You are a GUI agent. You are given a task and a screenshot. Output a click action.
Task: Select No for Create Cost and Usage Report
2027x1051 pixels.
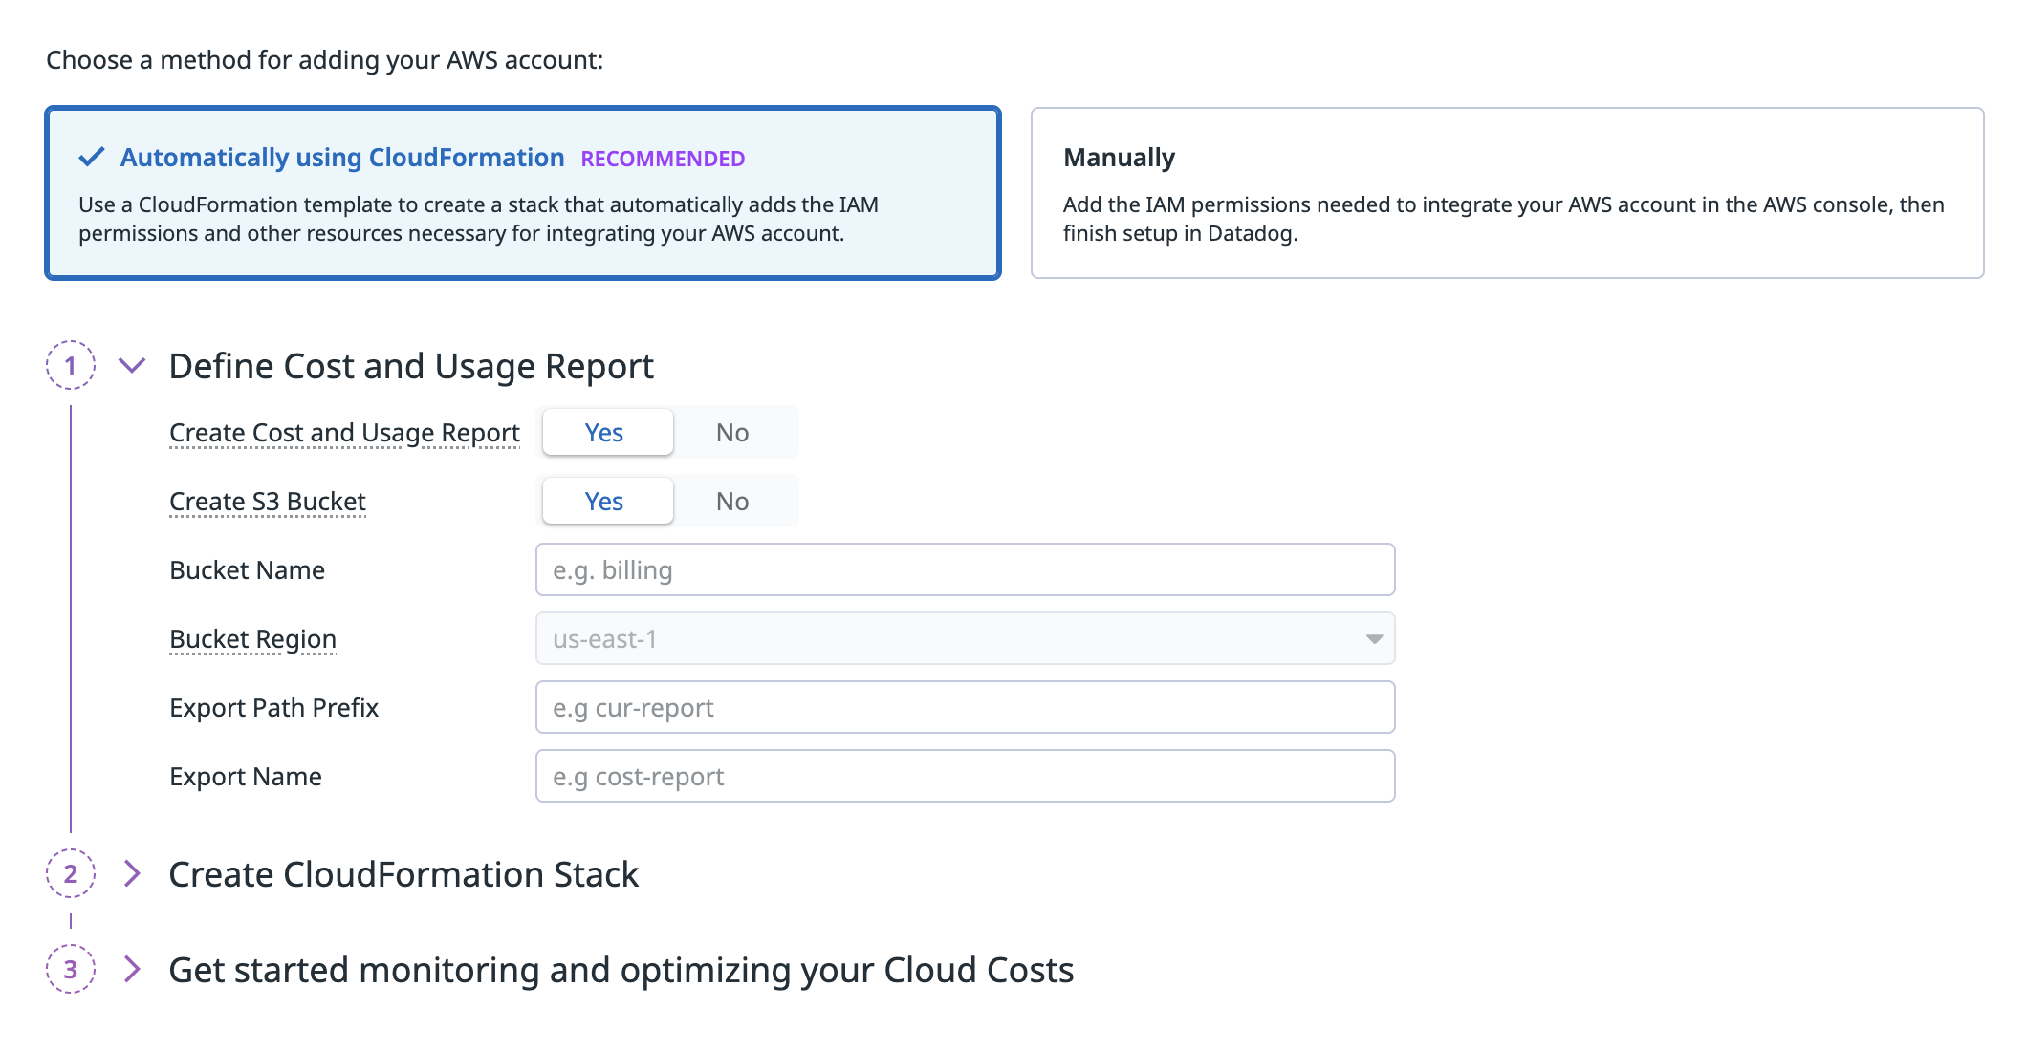pyautogui.click(x=732, y=433)
